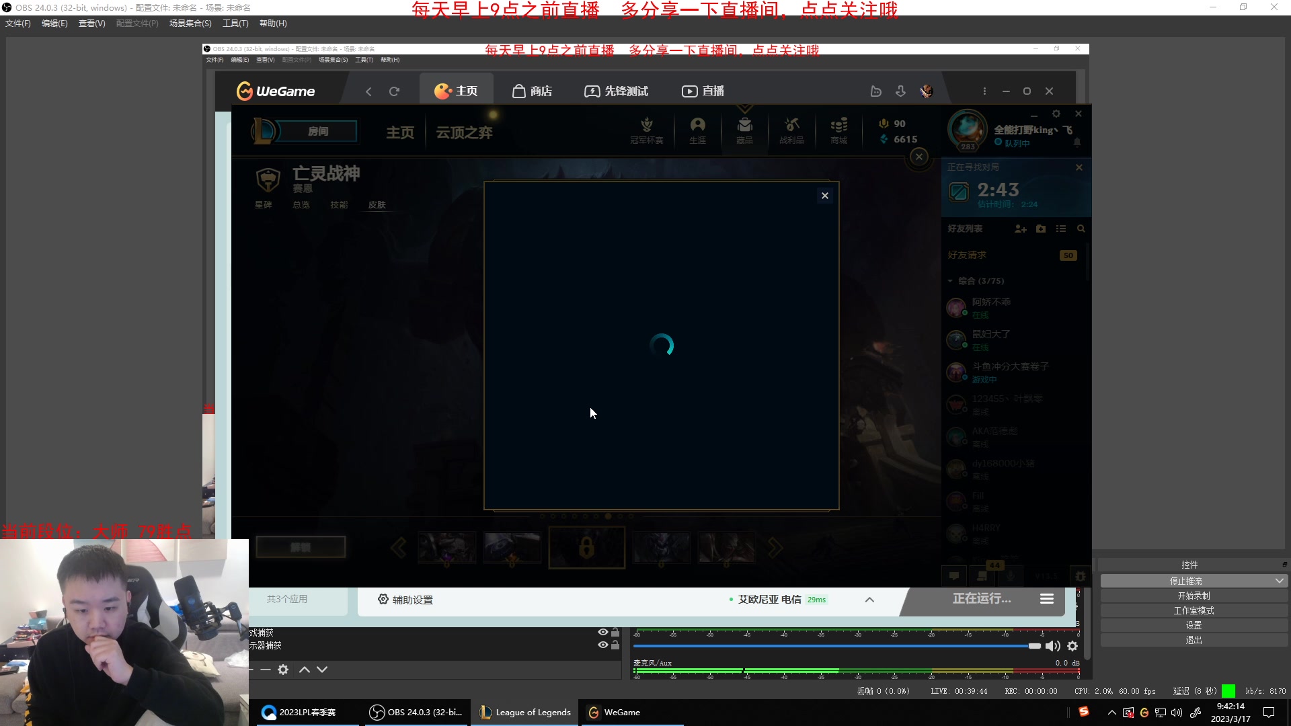Toggle lock on 戏捕获 source
The width and height of the screenshot is (1291, 726).
coord(615,633)
